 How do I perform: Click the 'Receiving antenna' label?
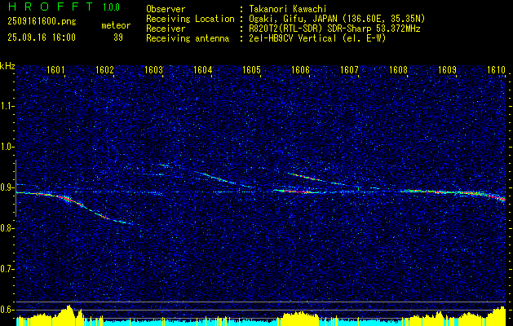pos(188,38)
